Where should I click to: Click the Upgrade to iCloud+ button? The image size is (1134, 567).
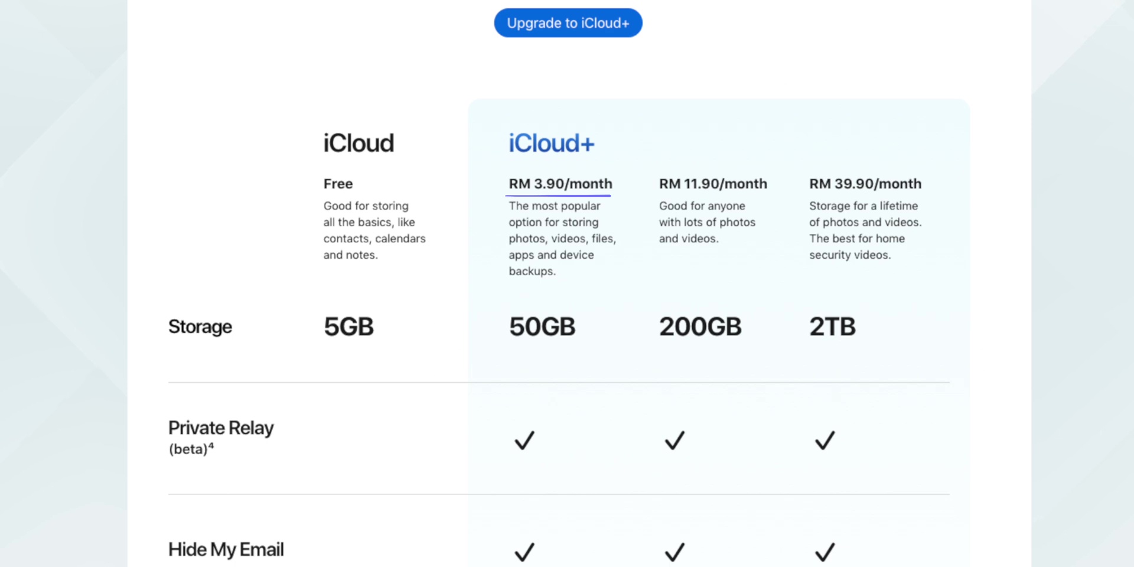568,23
